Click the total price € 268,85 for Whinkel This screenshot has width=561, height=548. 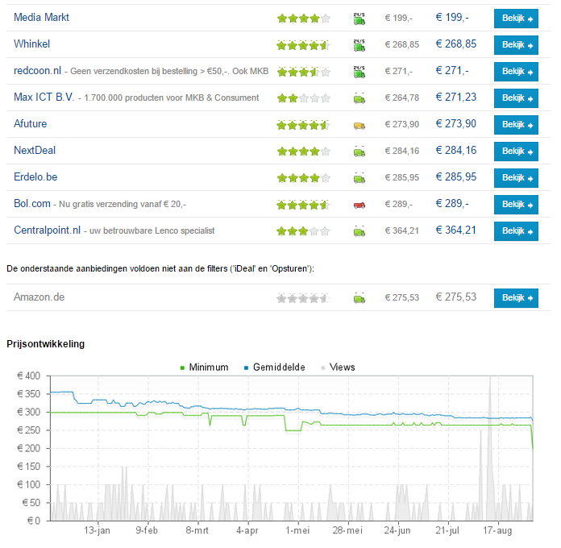(456, 44)
